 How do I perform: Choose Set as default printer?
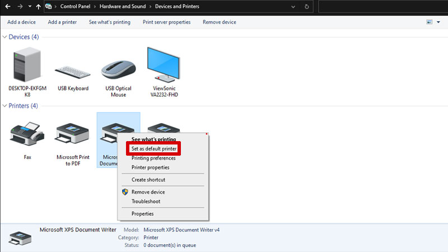coord(153,148)
